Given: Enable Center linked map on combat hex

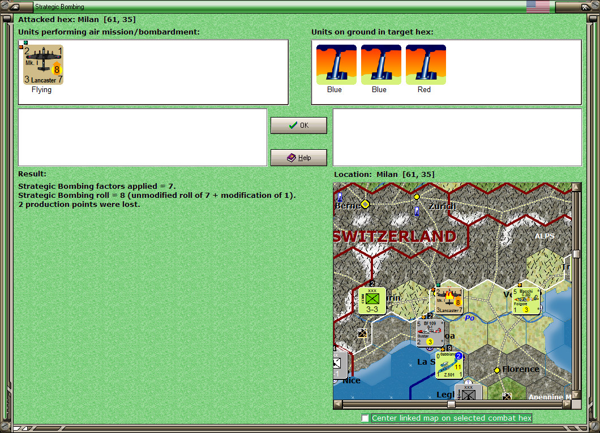Looking at the screenshot, I should point(365,418).
